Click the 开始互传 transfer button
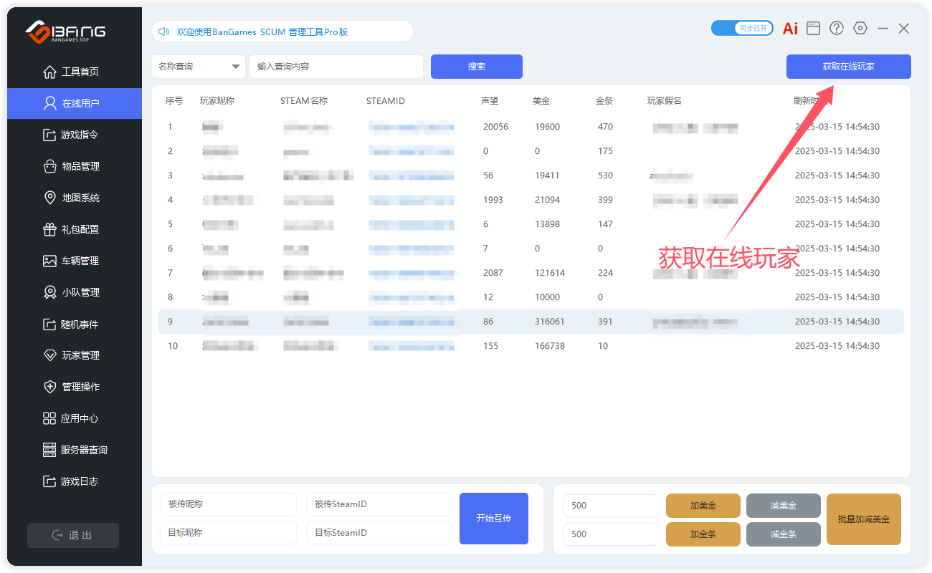Screen dimensions: 932x573 point(493,518)
